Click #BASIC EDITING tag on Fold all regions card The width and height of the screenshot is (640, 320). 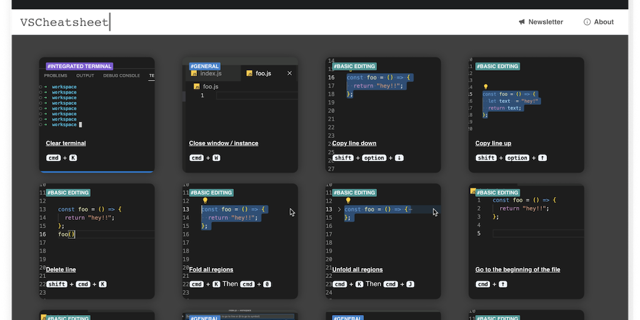(x=211, y=192)
